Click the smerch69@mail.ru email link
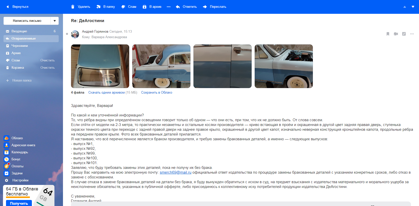The image size is (419, 206). 175,172
